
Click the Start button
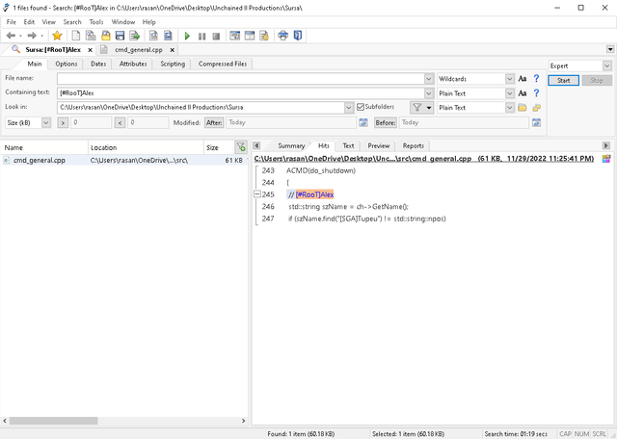point(563,80)
